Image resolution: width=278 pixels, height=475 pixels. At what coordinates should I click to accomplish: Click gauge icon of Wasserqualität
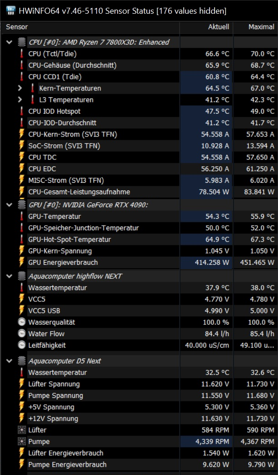pyautogui.click(x=21, y=322)
